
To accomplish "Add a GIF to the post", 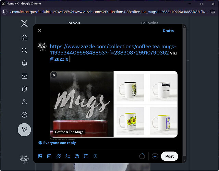I will coord(49,156).
